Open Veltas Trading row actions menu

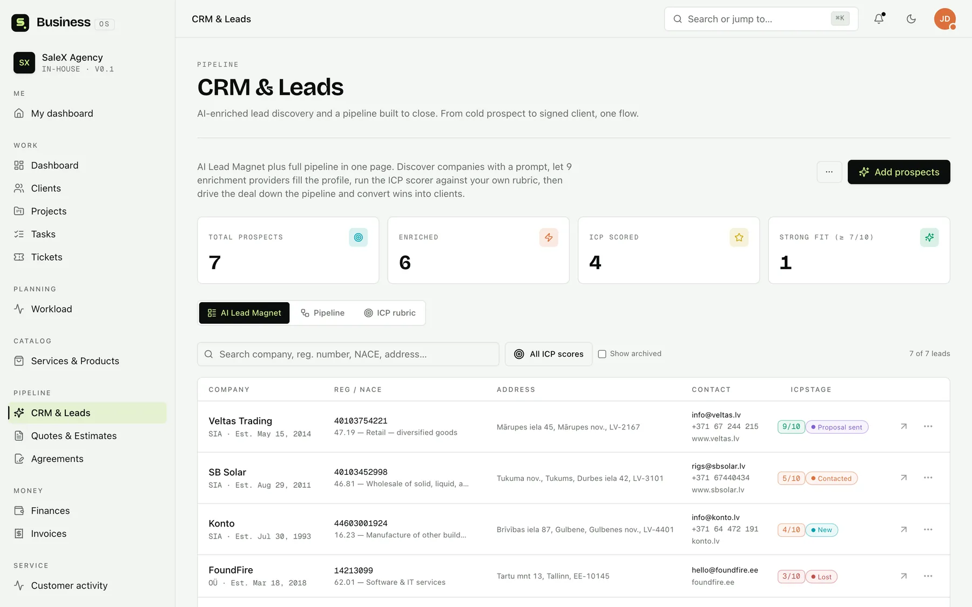928,427
